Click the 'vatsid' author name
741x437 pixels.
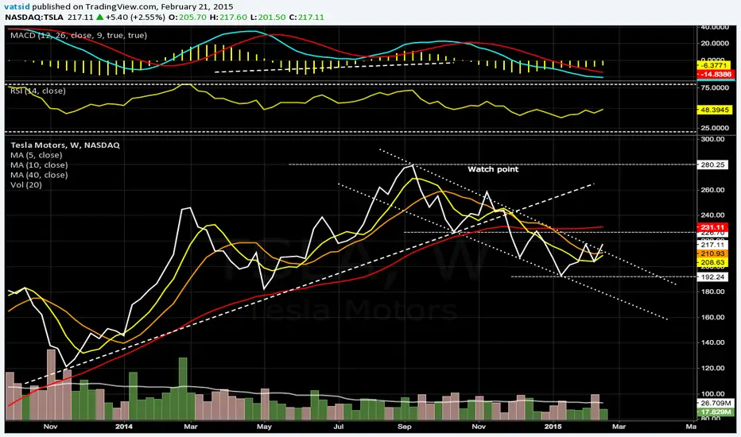coord(17,6)
